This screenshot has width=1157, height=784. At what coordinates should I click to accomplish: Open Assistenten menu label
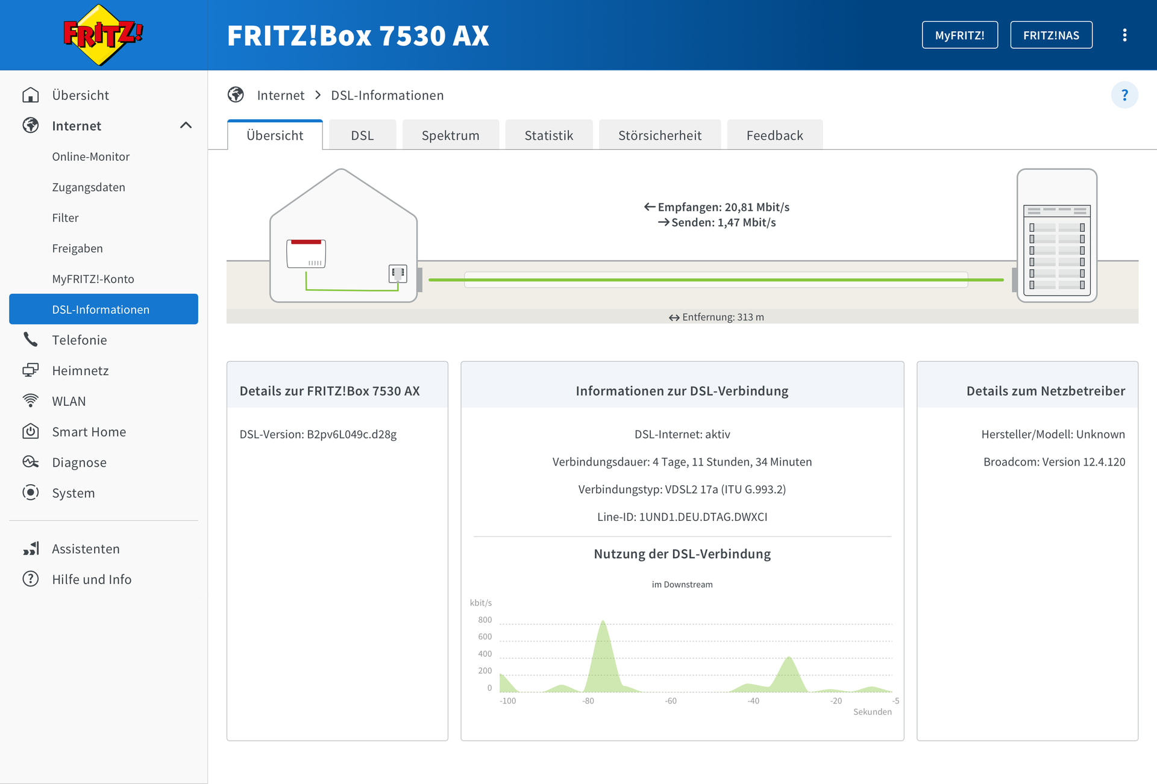(86, 549)
